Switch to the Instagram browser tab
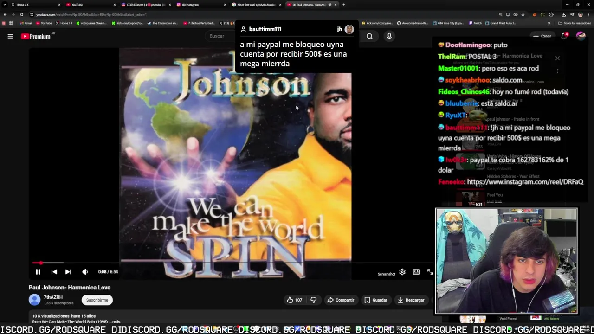Image resolution: width=594 pixels, height=334 pixels. click(201, 5)
